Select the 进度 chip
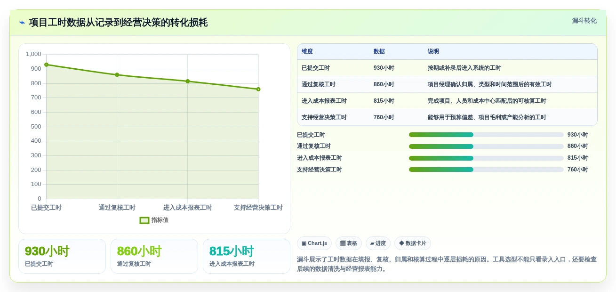The width and height of the screenshot is (616, 292). [378, 243]
